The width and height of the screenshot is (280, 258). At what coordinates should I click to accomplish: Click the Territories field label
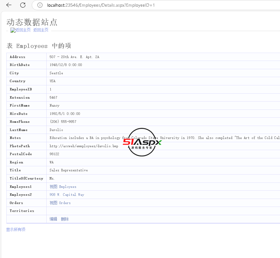(x=22, y=211)
